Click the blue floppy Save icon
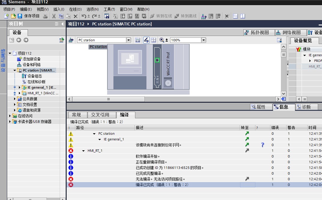 coord(20,16)
